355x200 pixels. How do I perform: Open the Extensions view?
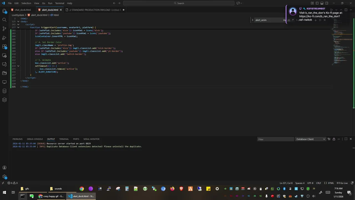4,46
